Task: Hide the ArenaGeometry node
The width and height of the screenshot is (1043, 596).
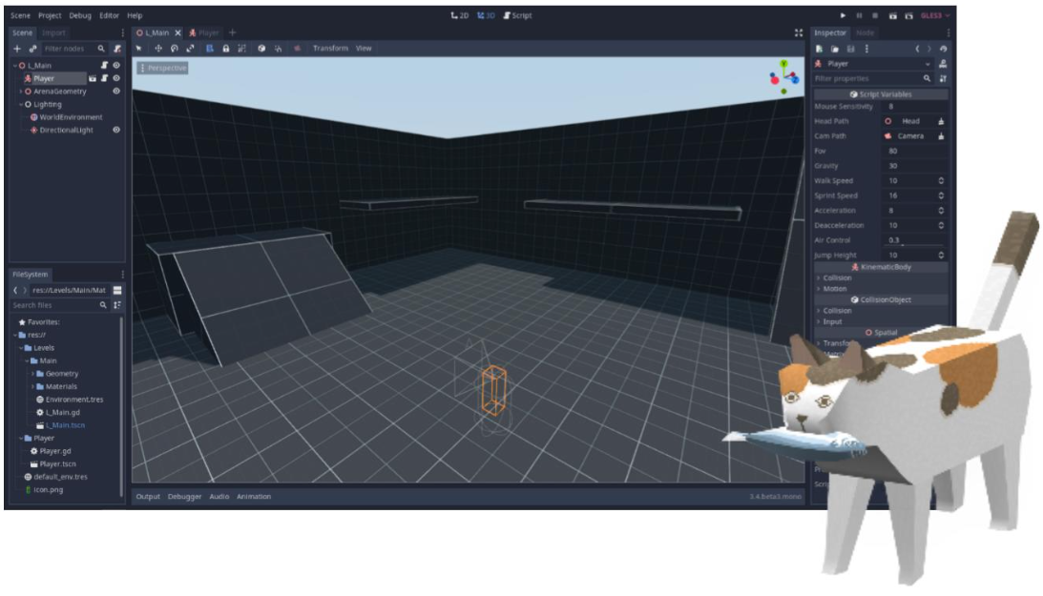Action: [x=116, y=92]
